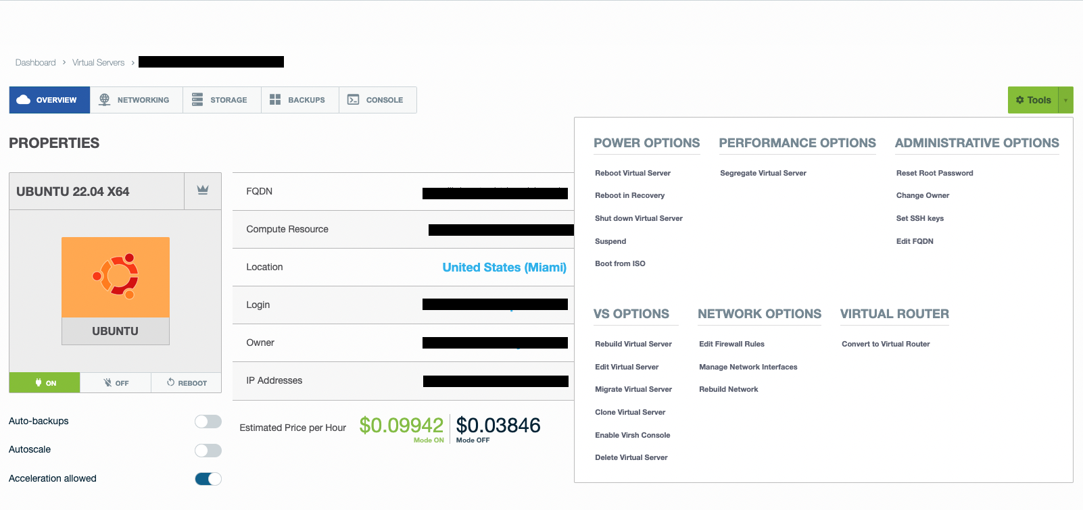Click the Storage disk stack icon
Screen dimensions: 1083x510
(x=197, y=100)
